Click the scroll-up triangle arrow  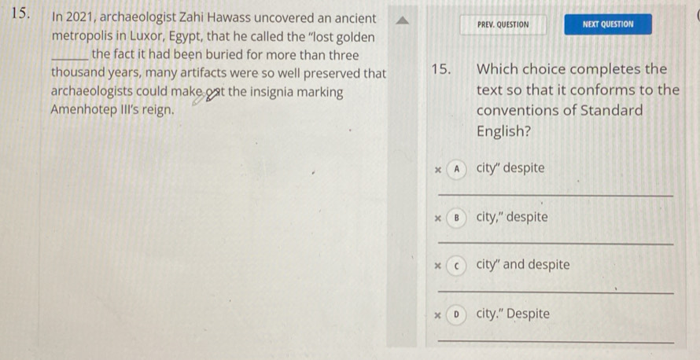401,22
